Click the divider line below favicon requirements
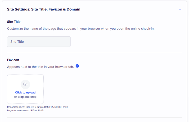 click(94, 117)
